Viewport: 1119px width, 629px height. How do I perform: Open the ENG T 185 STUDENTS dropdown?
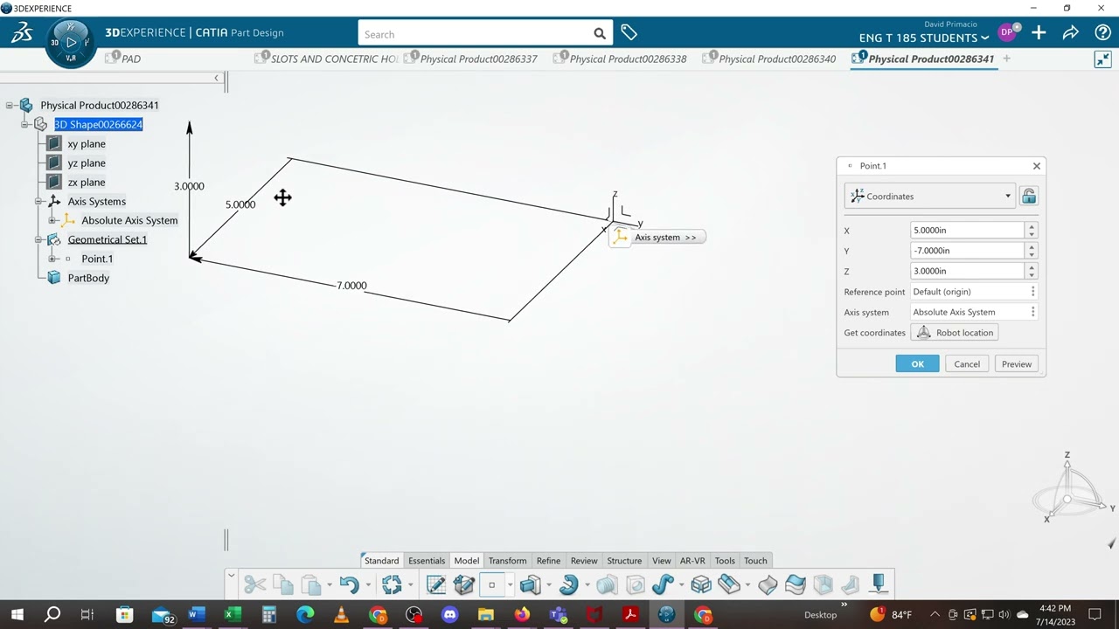(x=924, y=38)
